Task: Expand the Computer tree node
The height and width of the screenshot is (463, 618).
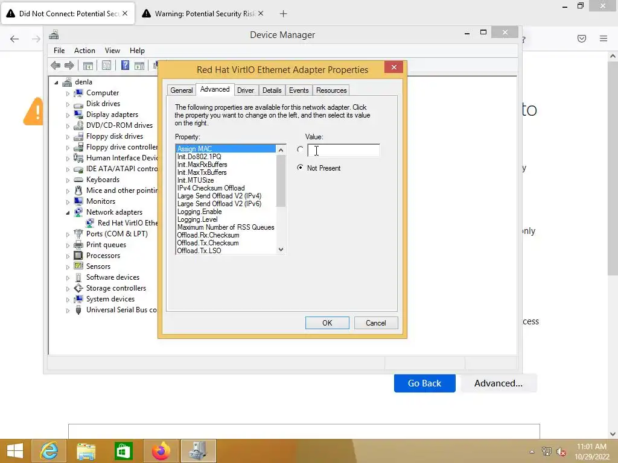Action: pos(68,93)
